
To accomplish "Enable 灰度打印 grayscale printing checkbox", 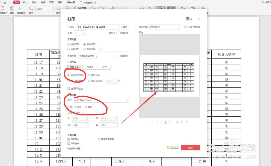I will tap(118, 33).
